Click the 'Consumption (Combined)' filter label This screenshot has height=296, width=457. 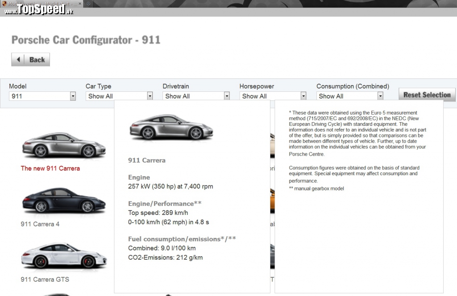(353, 86)
